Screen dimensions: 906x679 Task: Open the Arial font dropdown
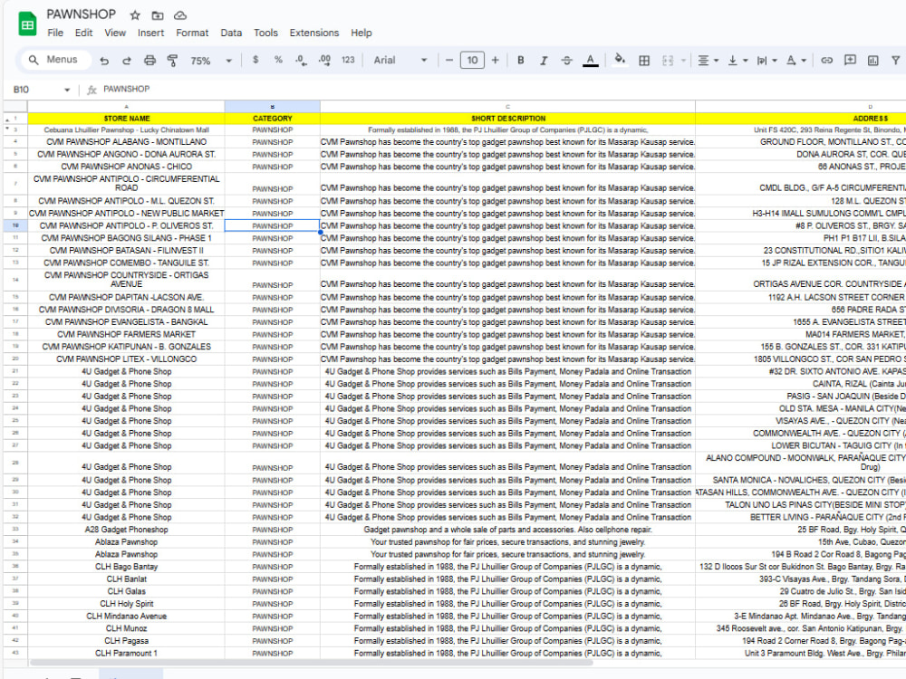pyautogui.click(x=400, y=60)
